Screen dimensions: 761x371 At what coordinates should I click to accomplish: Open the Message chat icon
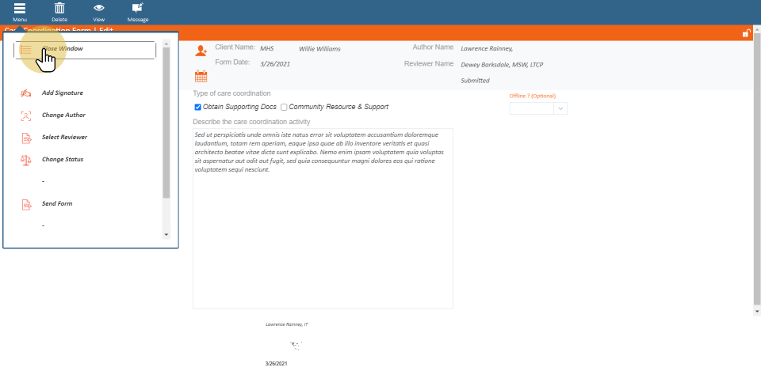(x=138, y=8)
